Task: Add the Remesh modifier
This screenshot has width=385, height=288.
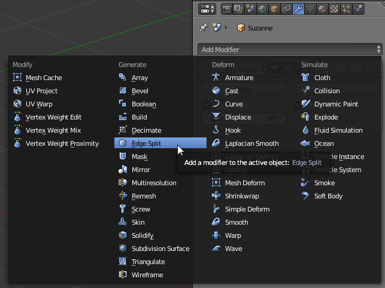Action: click(160, 196)
